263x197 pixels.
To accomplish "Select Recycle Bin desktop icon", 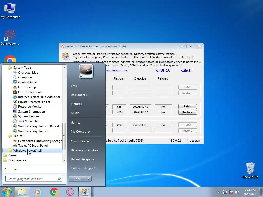I will [250, 171].
